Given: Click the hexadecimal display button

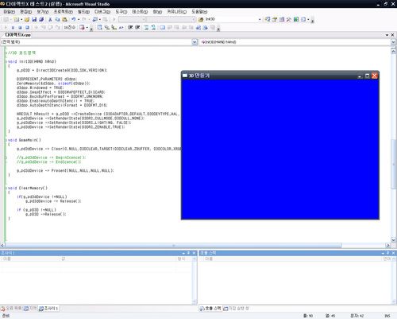Looking at the screenshot, I should point(70,28).
